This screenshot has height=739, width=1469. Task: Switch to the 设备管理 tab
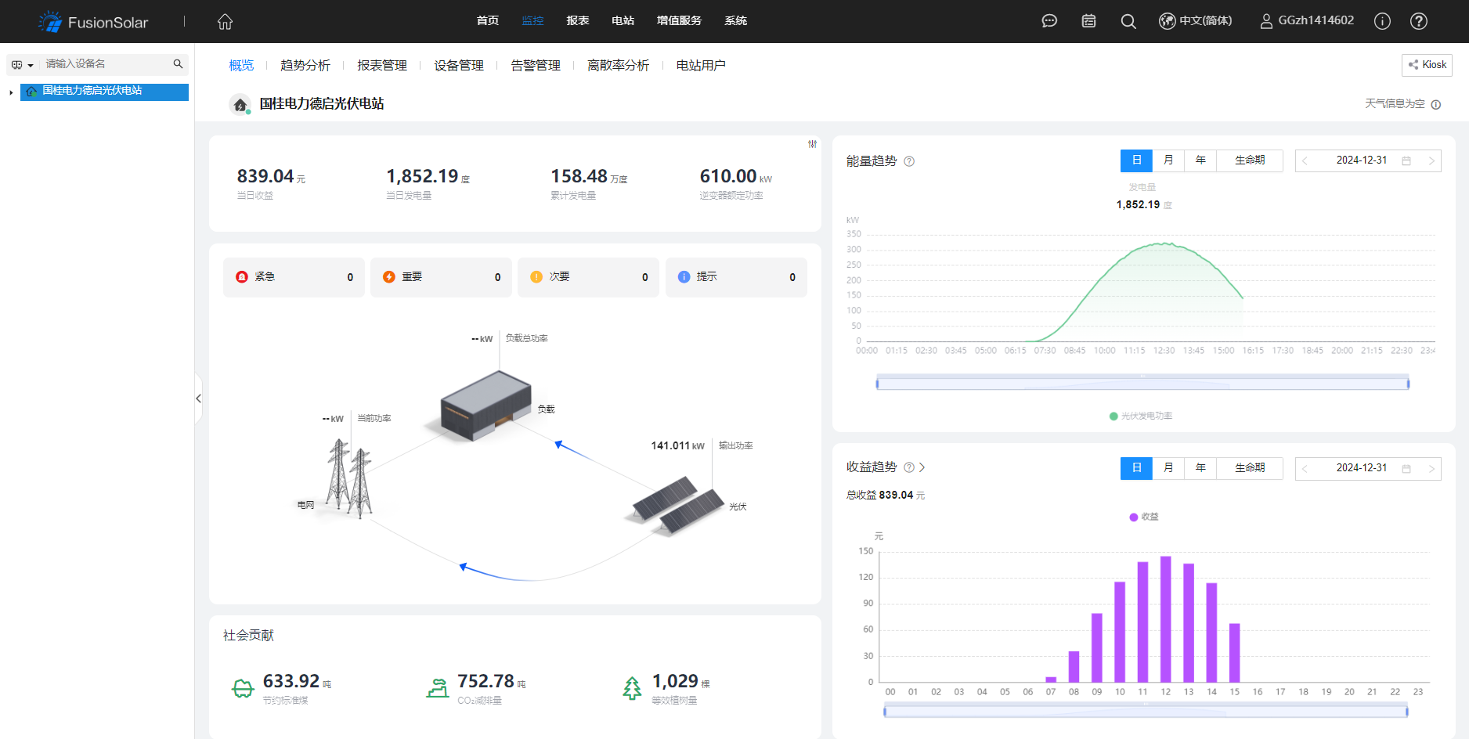point(459,66)
